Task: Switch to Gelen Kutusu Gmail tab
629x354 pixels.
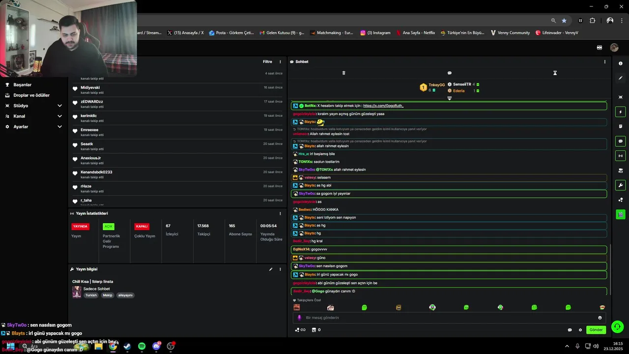Action: [282, 33]
